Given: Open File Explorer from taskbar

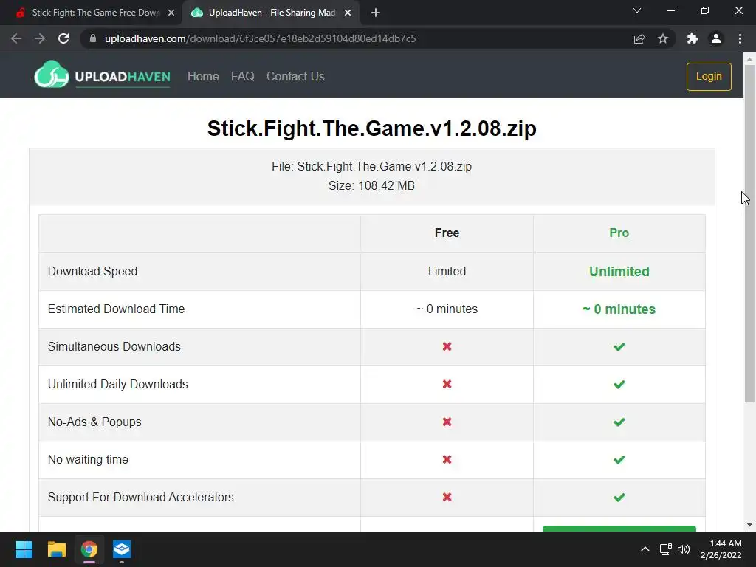Looking at the screenshot, I should pyautogui.click(x=56, y=549).
